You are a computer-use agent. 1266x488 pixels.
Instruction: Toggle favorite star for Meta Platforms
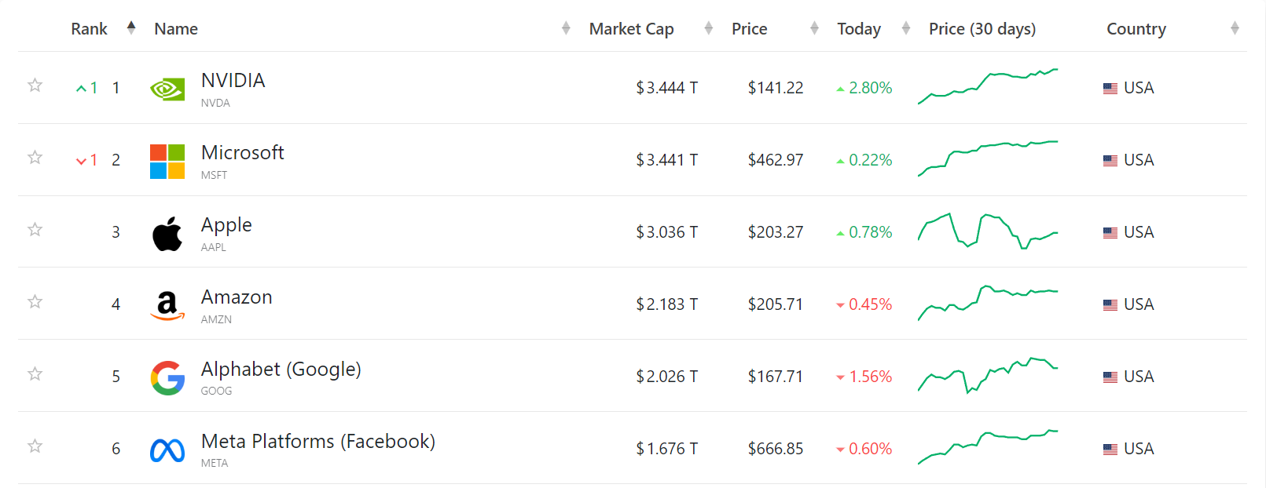pos(35,446)
